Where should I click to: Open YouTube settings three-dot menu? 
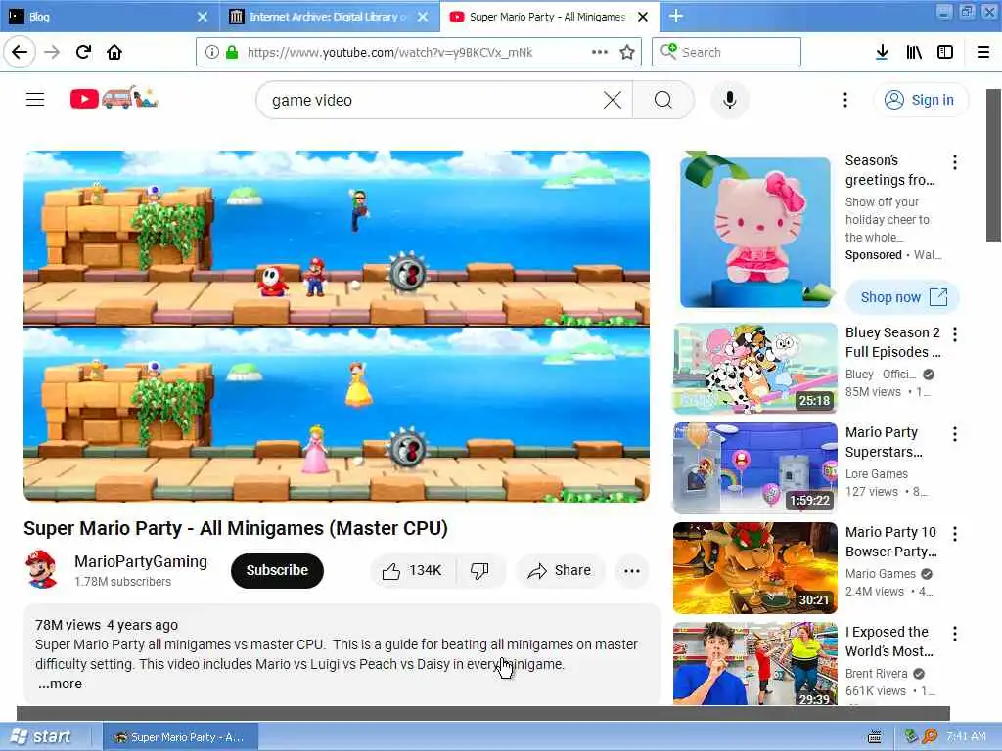pos(844,100)
